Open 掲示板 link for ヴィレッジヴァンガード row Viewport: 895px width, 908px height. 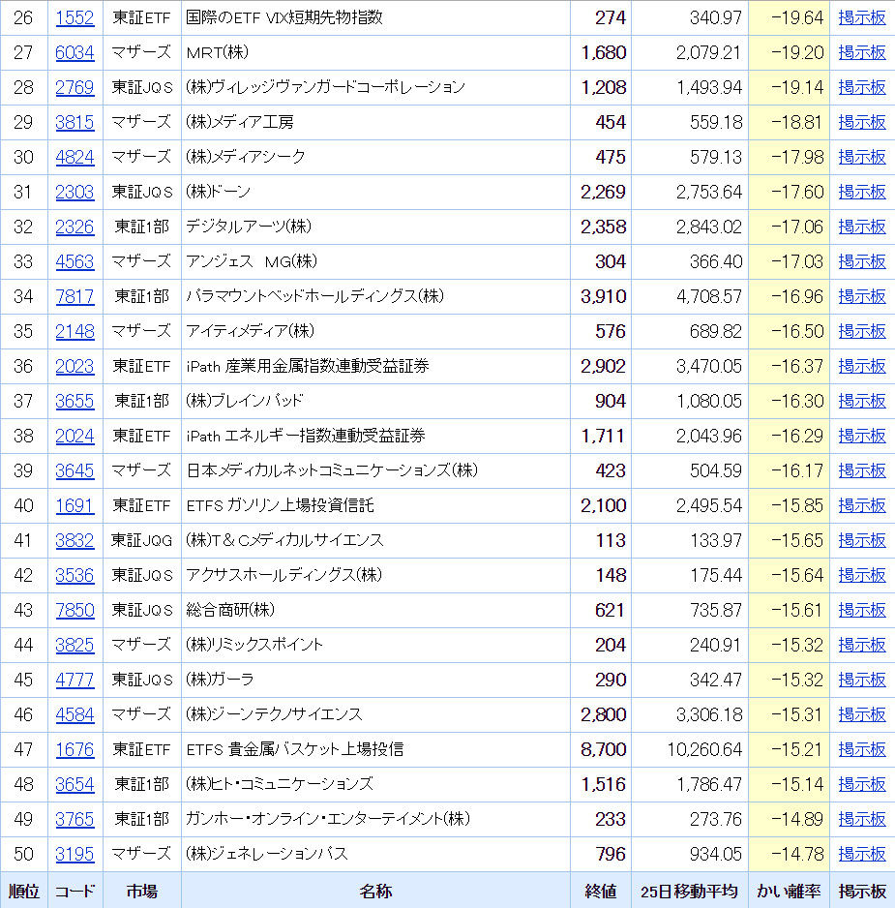click(x=862, y=87)
